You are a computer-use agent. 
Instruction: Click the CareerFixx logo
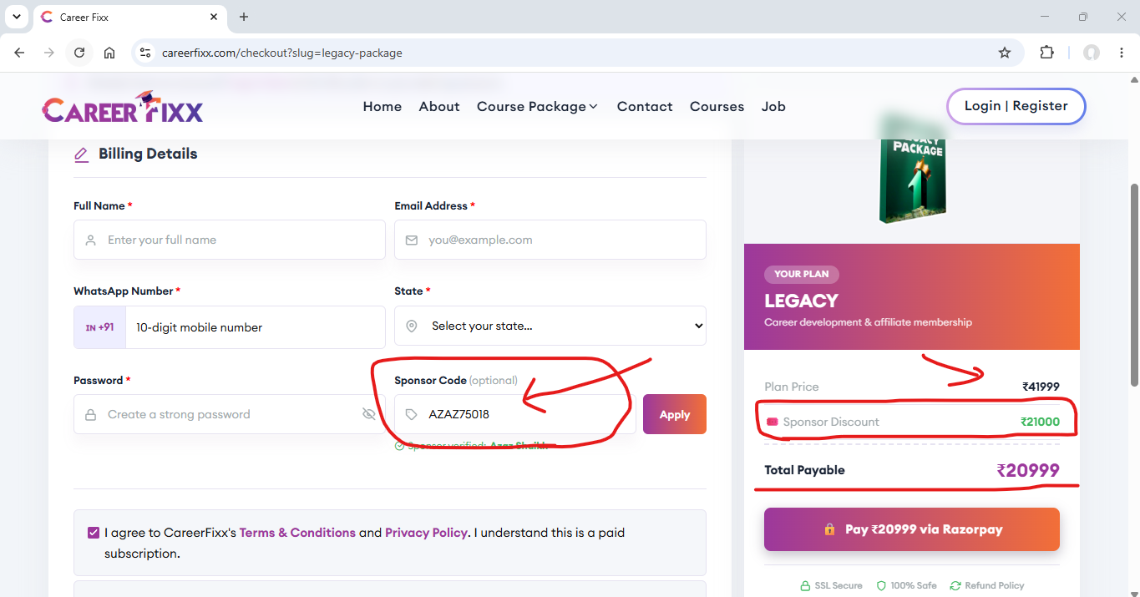123,107
